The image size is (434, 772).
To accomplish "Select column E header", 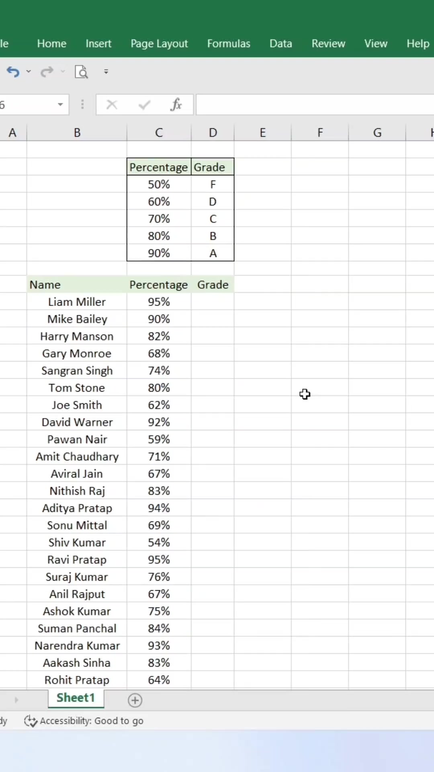I will point(263,133).
